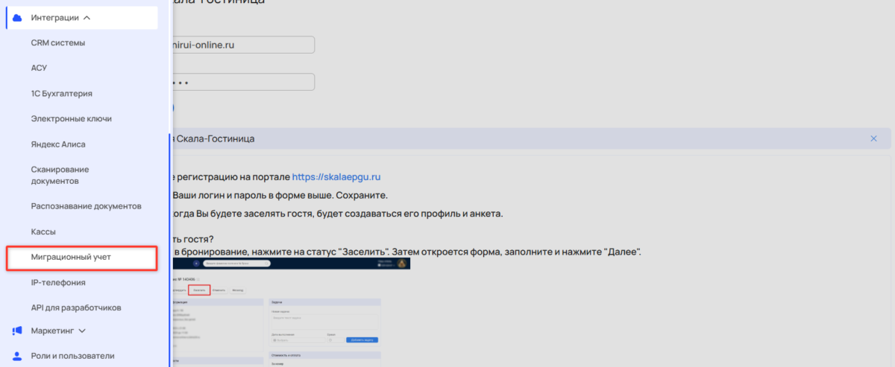This screenshot has width=895, height=367.
Task: Select the highlighted Миграционный учет item
Action: 72,258
